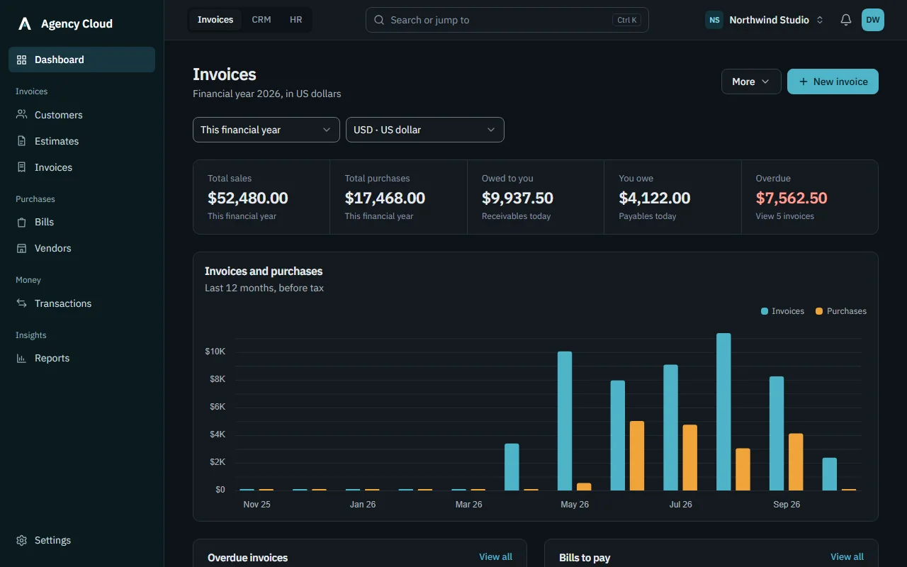
Task: View all bills to pay
Action: pos(847,557)
